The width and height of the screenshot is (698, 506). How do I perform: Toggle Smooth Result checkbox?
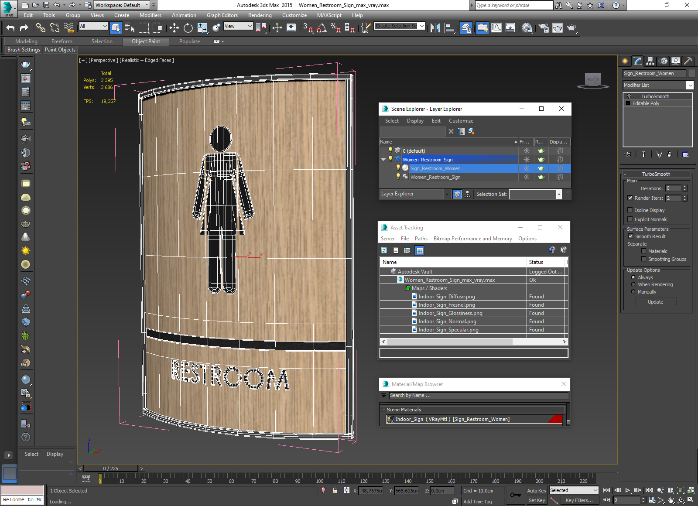click(630, 236)
